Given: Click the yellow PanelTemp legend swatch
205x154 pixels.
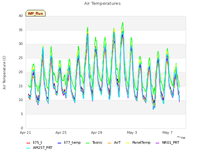Looking at the screenshot, I should tap(127, 143).
